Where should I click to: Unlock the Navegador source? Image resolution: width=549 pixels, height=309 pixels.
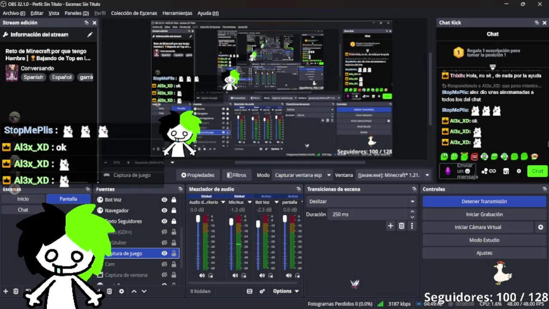(174, 210)
